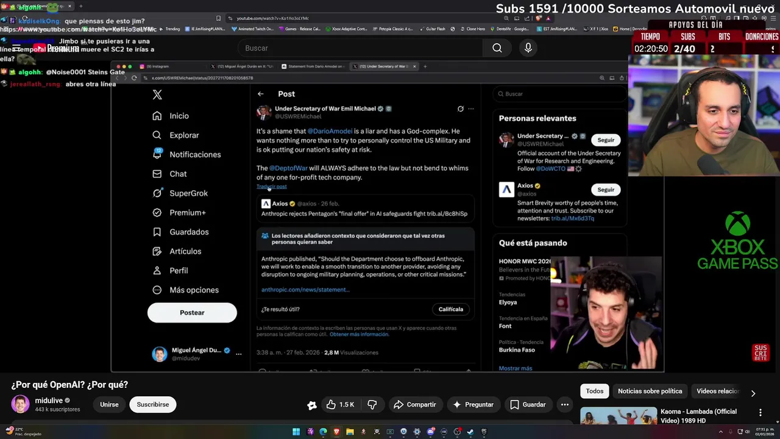
Task: Open Explorar in the X sidebar
Action: [x=176, y=135]
